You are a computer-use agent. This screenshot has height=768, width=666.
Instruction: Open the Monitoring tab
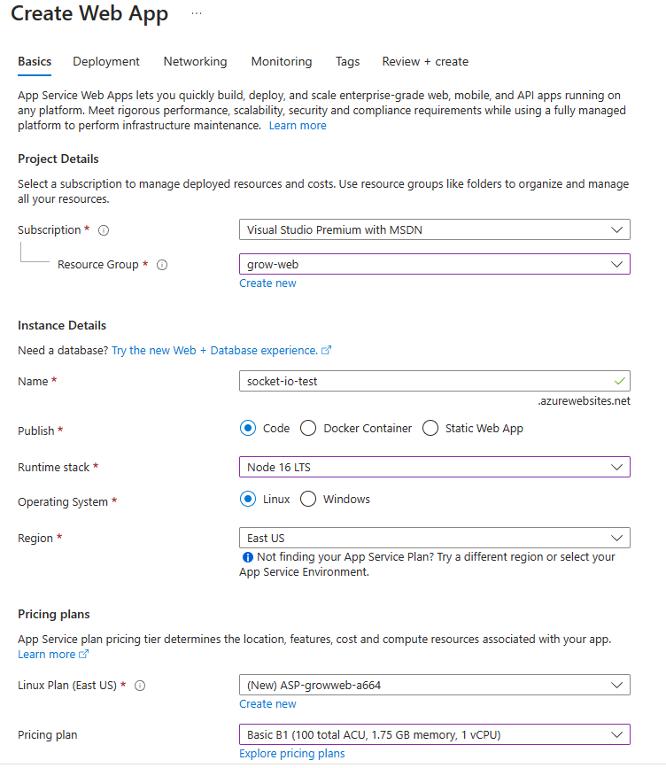(282, 62)
